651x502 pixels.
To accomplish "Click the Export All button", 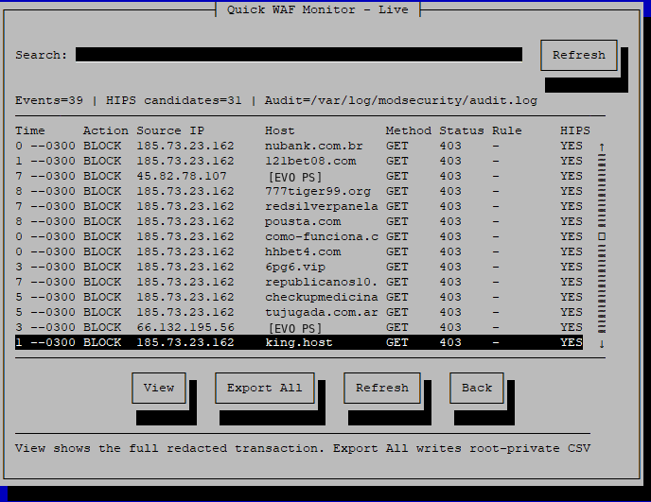I will click(265, 388).
